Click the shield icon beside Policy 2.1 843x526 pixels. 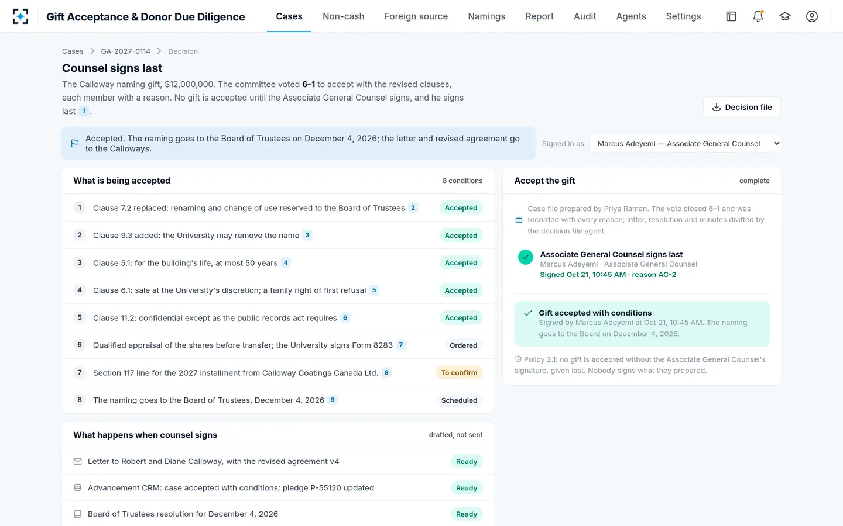coord(518,359)
